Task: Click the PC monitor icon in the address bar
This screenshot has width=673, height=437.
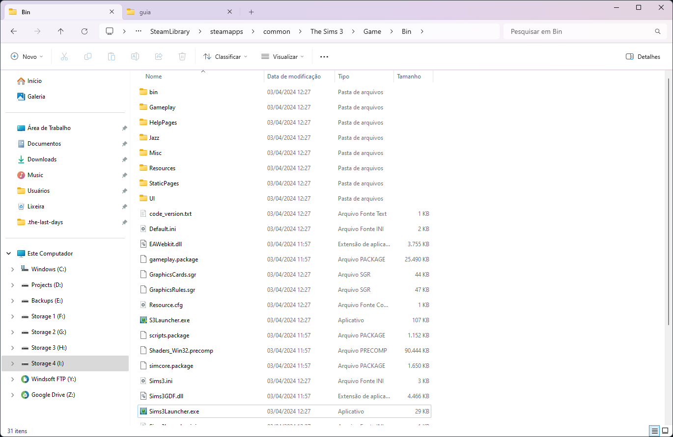Action: [110, 31]
